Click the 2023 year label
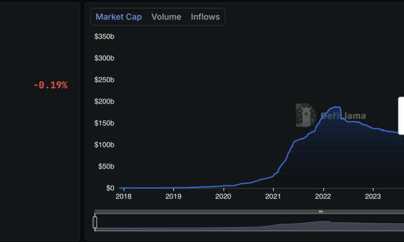The image size is (404, 242). tap(373, 196)
